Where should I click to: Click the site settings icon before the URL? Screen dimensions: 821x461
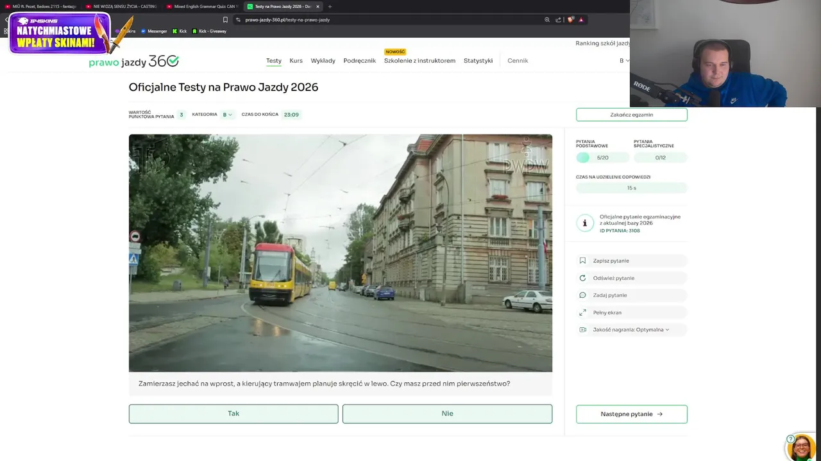239,20
